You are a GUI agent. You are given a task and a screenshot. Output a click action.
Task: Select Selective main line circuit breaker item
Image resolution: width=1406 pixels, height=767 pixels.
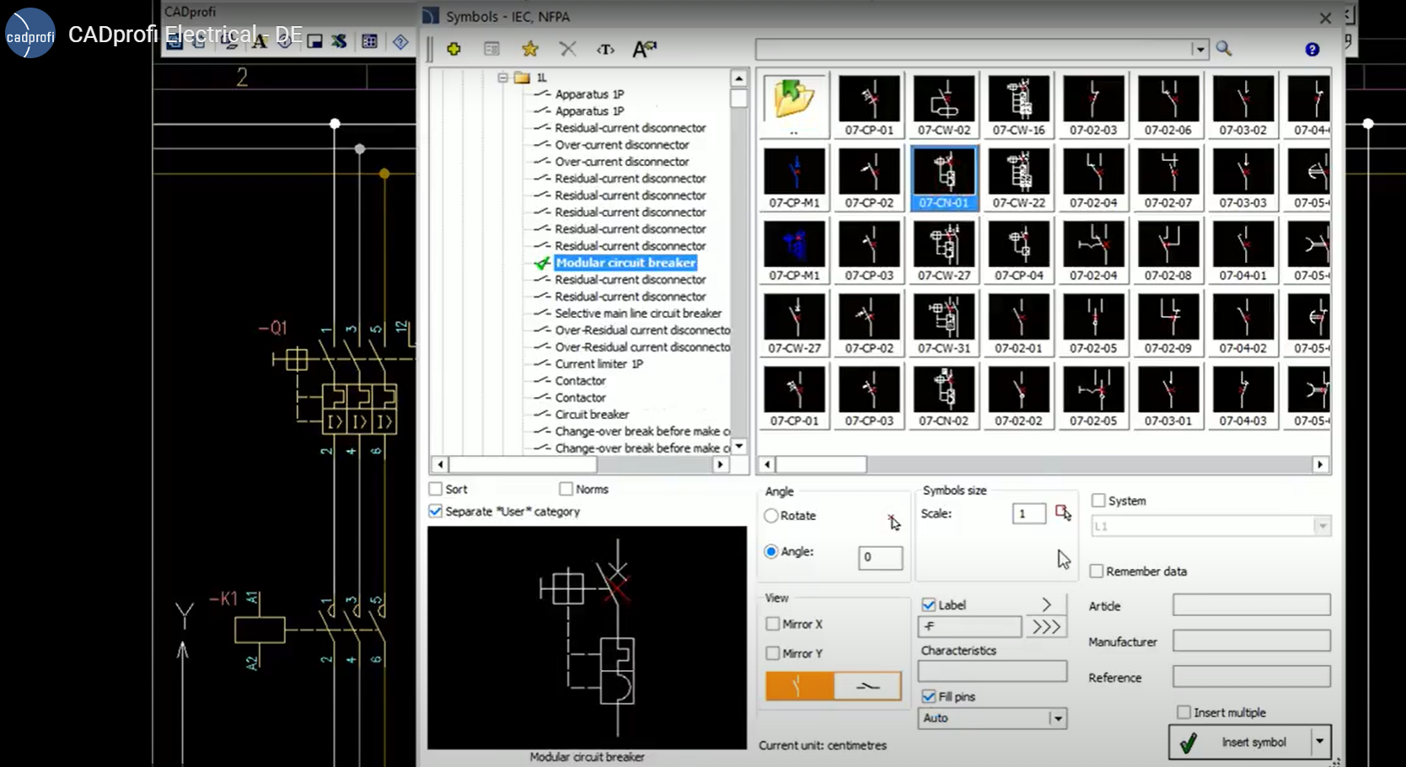point(637,314)
